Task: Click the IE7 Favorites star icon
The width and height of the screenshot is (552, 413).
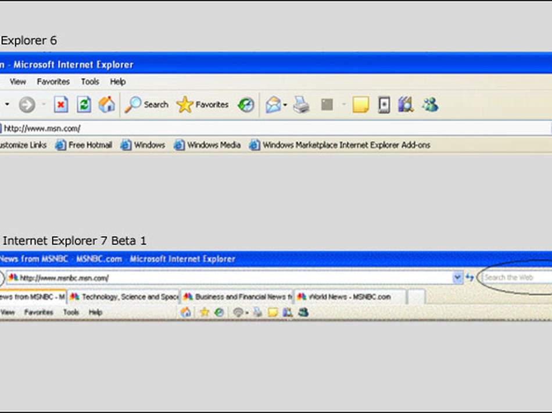Action: pyautogui.click(x=205, y=312)
